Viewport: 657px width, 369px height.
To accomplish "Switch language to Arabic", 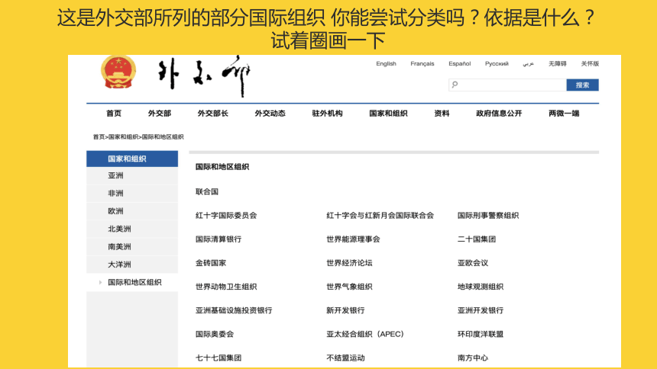I will pyautogui.click(x=529, y=63).
